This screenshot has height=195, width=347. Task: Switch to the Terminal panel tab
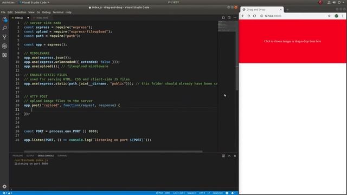click(x=62, y=156)
